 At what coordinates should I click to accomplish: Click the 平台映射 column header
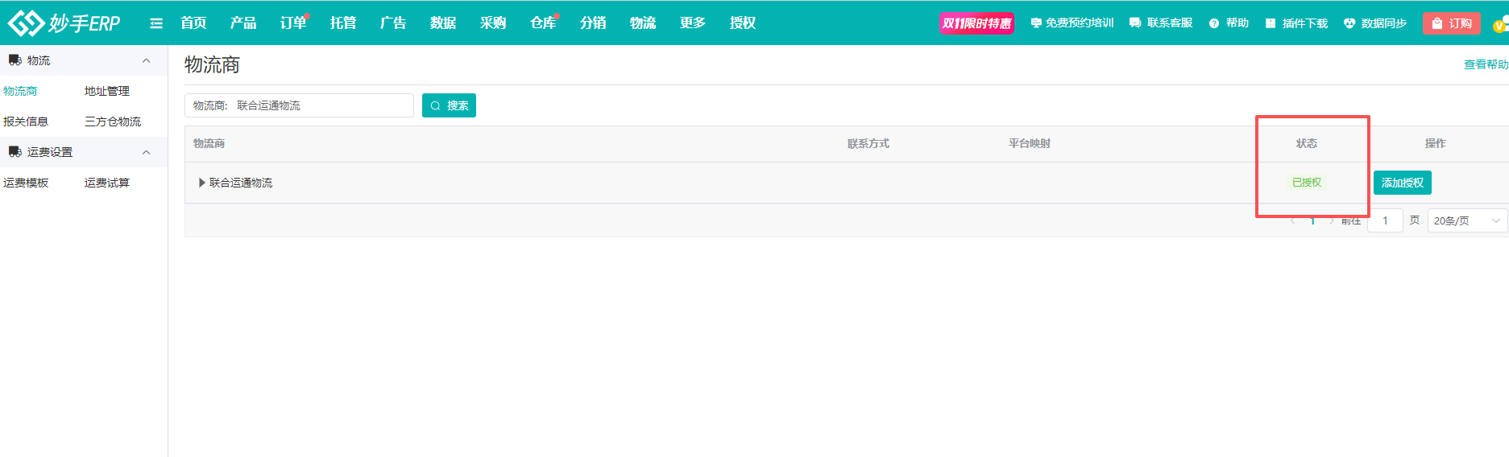pyautogui.click(x=1030, y=143)
